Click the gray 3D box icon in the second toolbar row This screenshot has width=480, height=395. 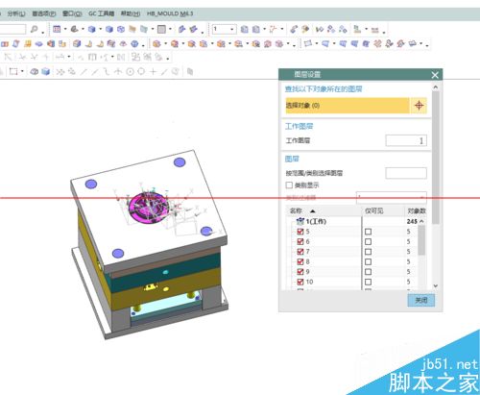click(x=77, y=43)
